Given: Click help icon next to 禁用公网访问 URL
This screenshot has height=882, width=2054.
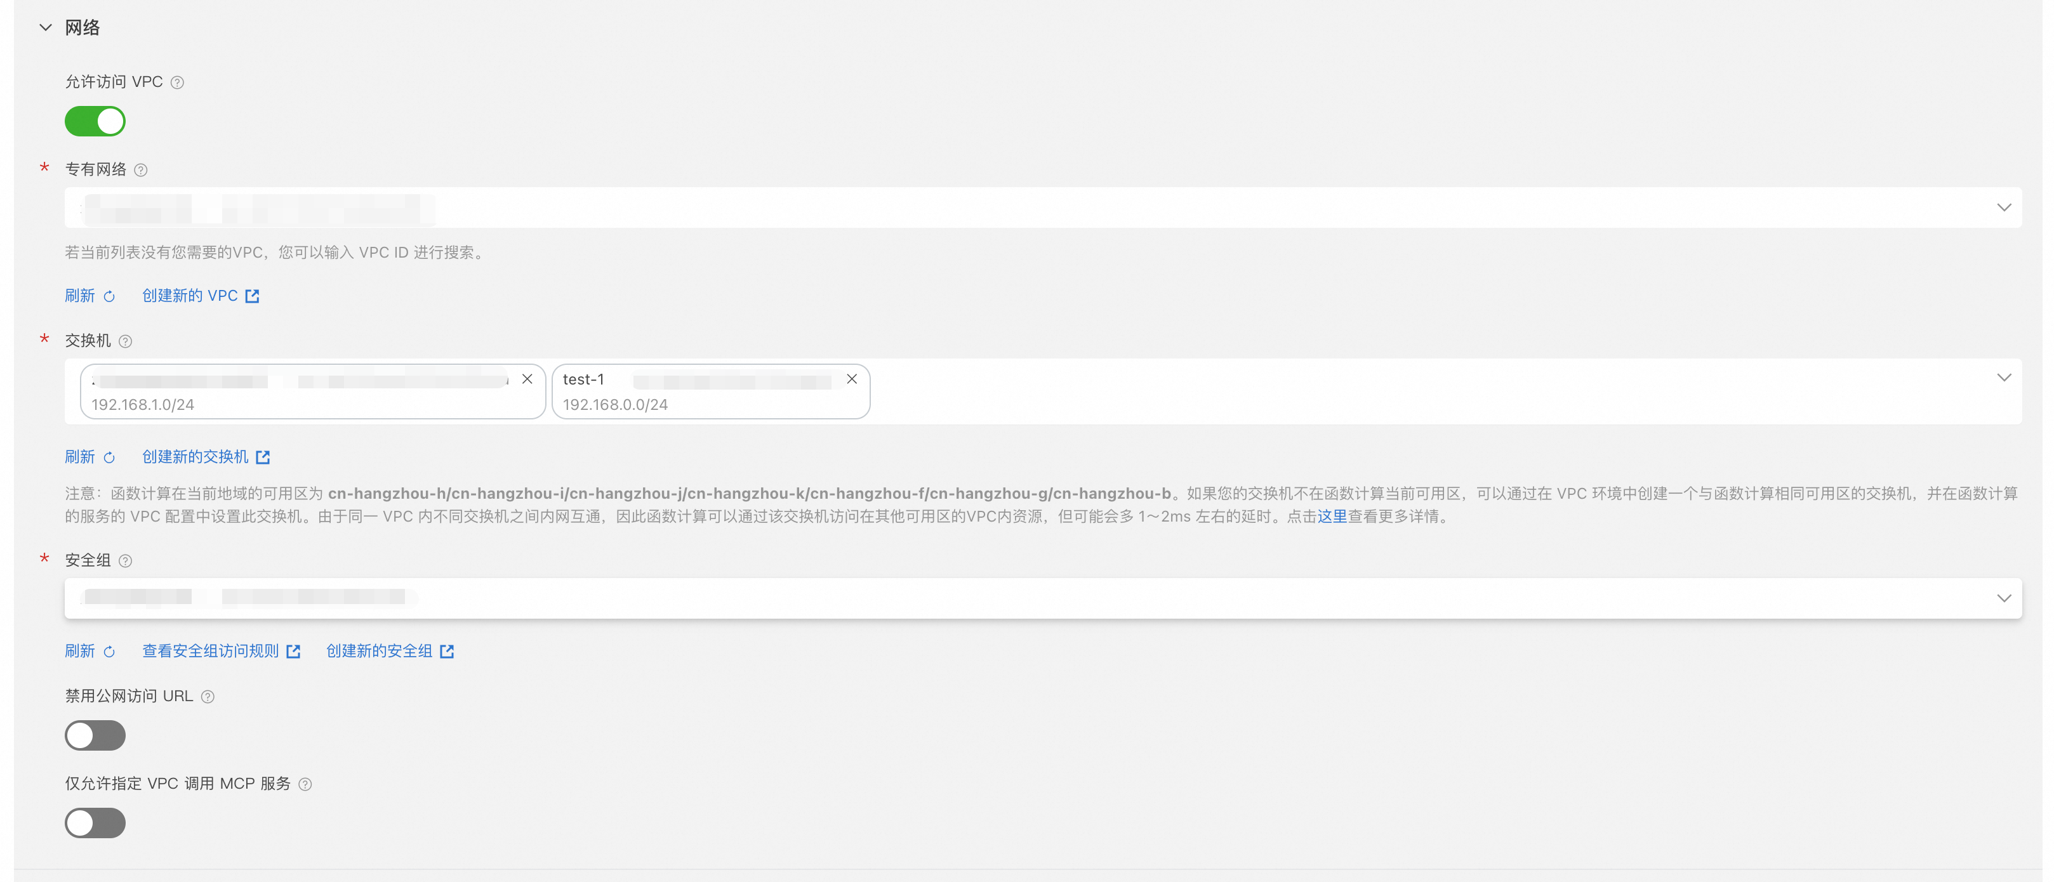Looking at the screenshot, I should [208, 697].
